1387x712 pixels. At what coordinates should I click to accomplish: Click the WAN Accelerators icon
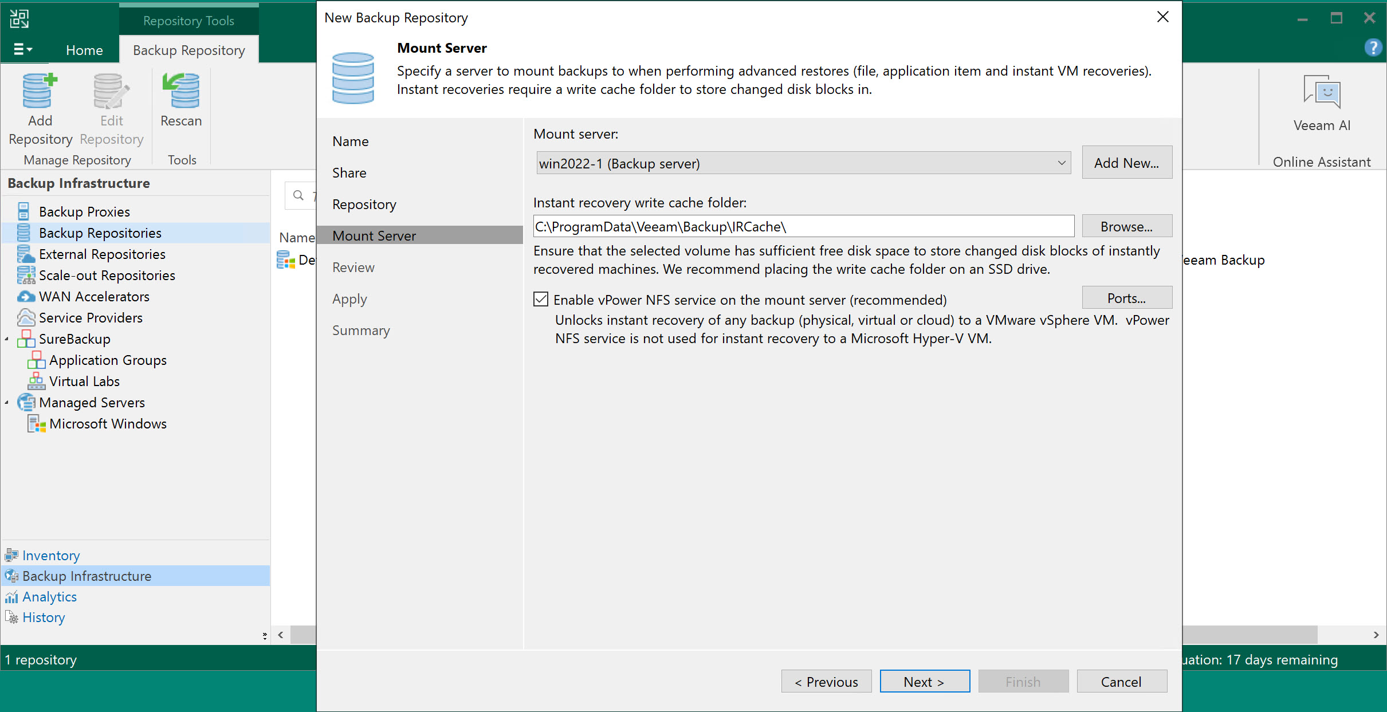[x=26, y=297]
